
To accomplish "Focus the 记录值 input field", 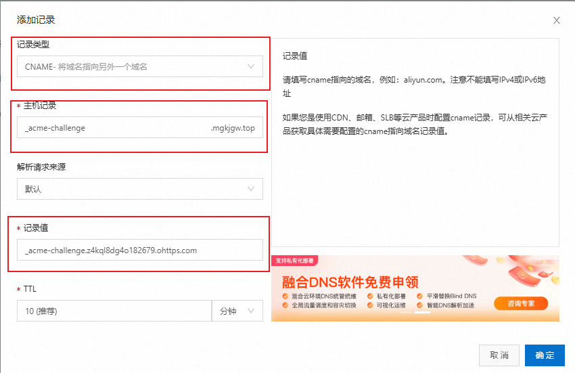I will [139, 250].
